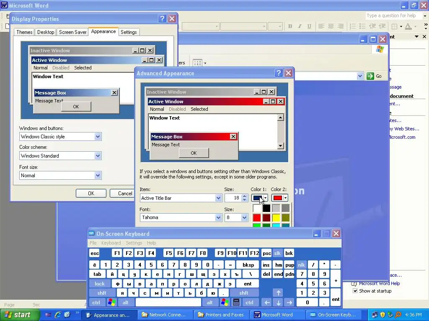This screenshot has width=429, height=321.
Task: Click the security shield icon in system tray
Action: 383,315
